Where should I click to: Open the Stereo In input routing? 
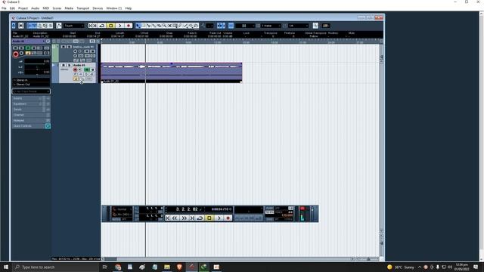click(x=31, y=80)
